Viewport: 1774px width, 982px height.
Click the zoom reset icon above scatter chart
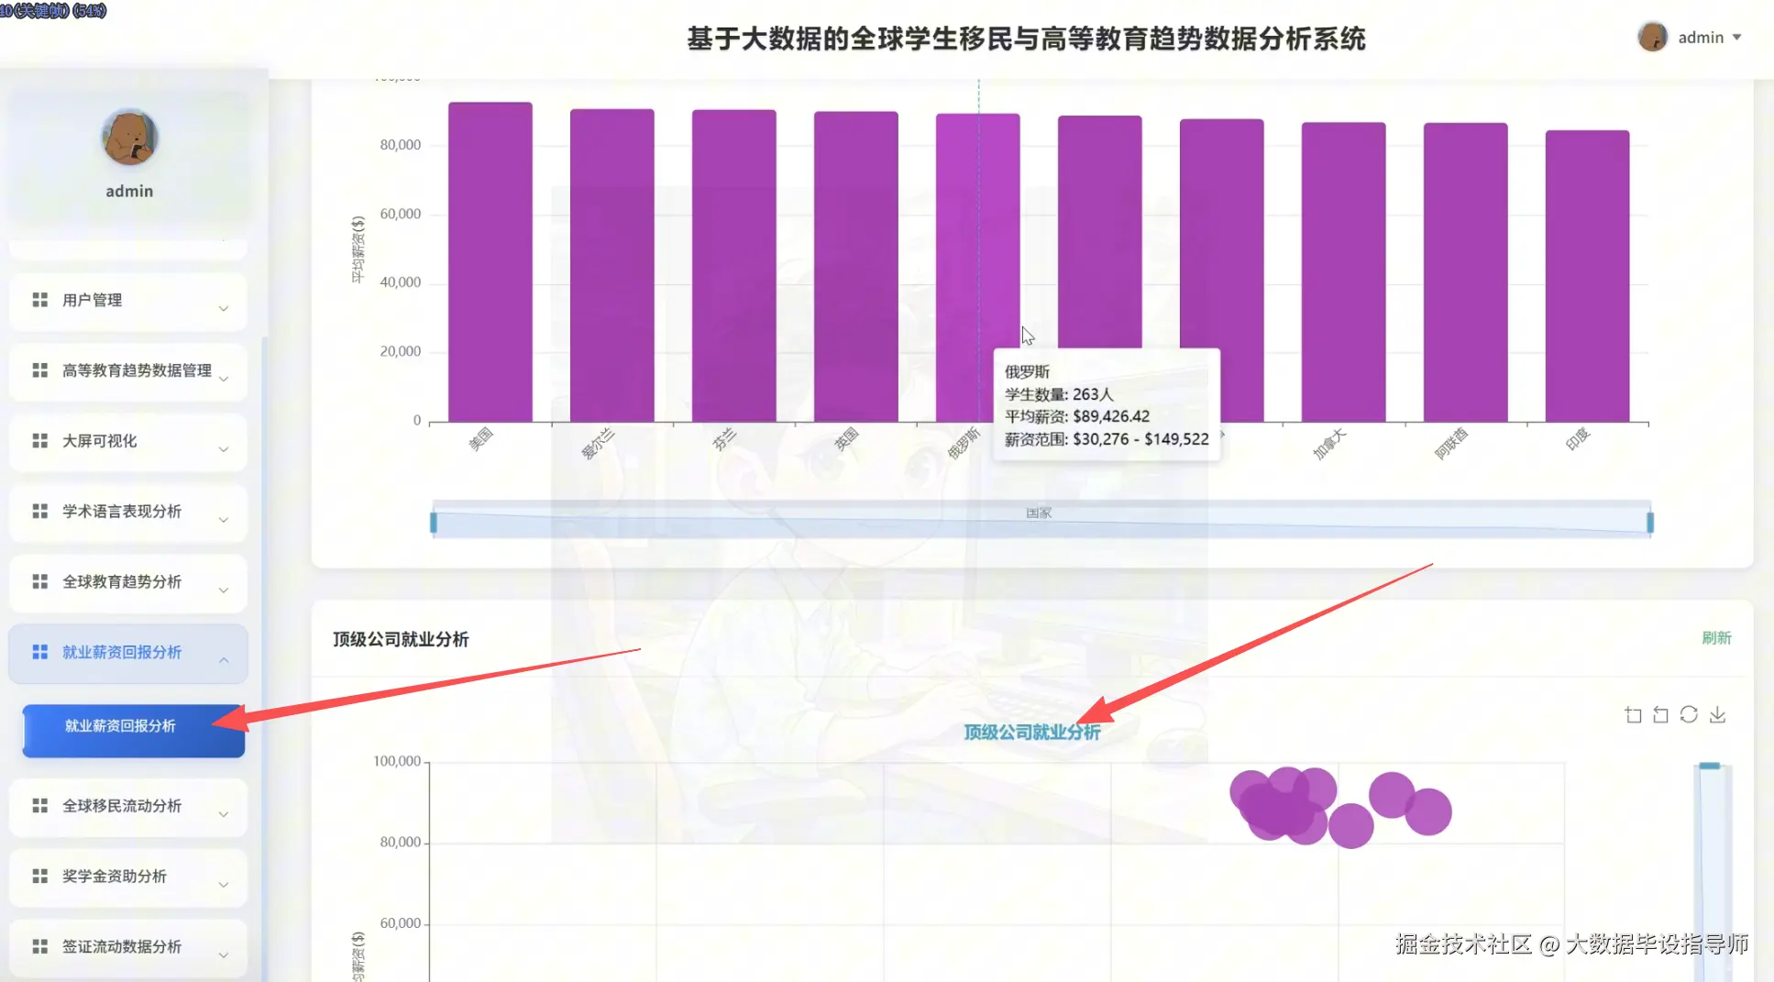pos(1660,715)
